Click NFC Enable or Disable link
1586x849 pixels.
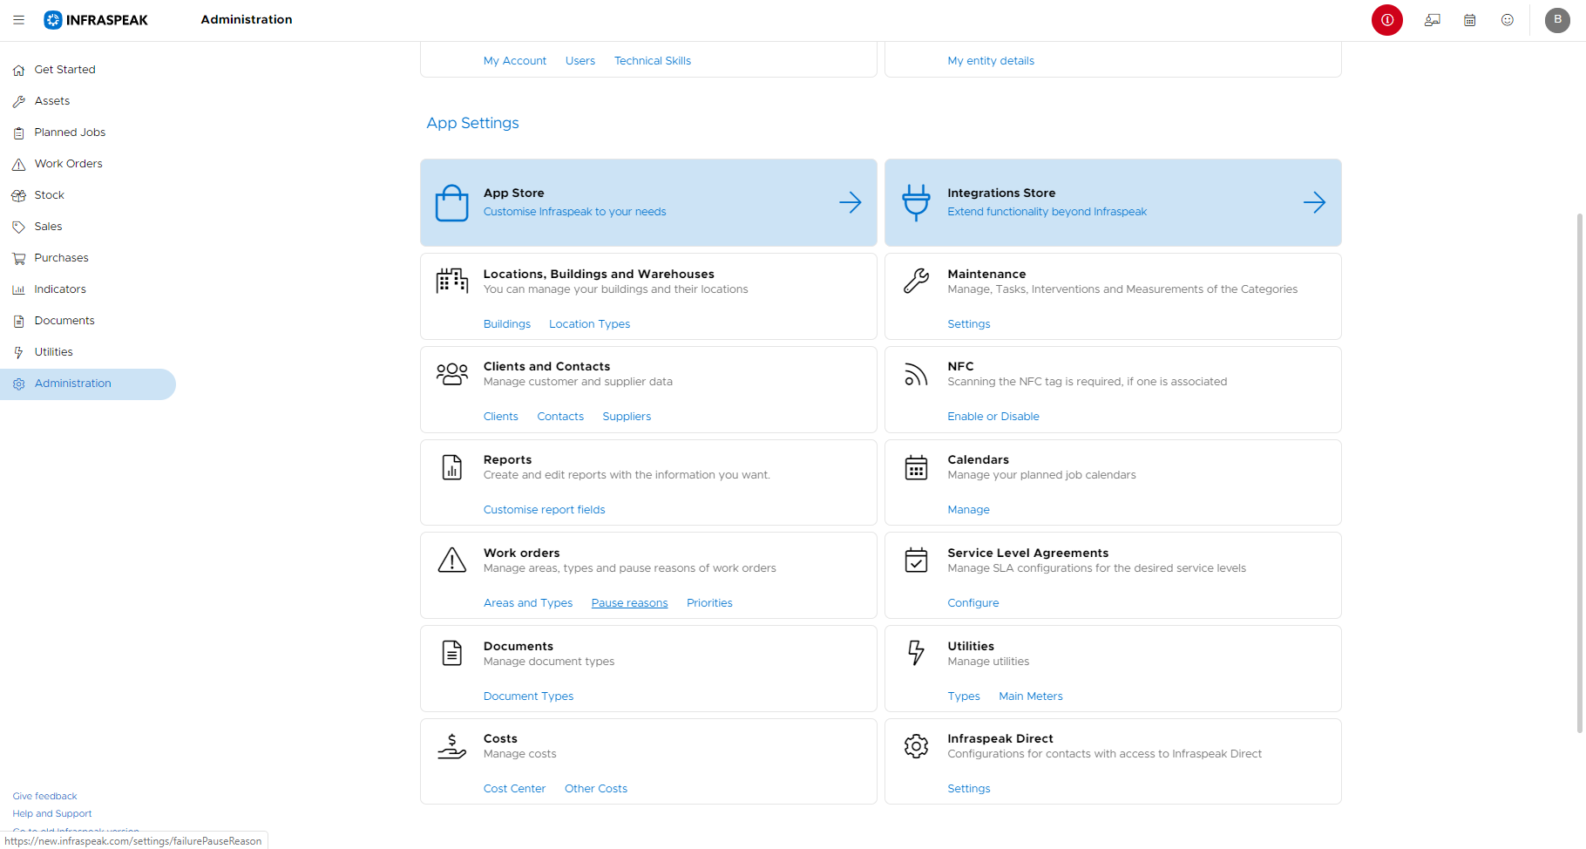pos(993,417)
